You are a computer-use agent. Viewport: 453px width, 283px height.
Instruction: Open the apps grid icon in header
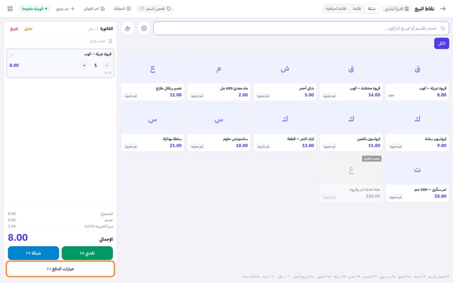click(10, 8)
